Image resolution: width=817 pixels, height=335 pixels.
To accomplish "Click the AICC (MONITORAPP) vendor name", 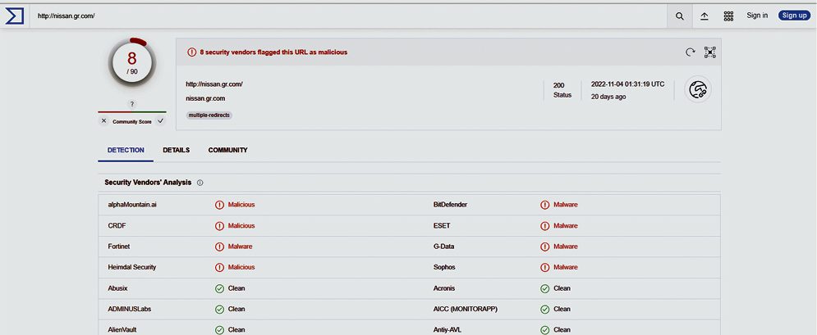I will (x=466, y=309).
